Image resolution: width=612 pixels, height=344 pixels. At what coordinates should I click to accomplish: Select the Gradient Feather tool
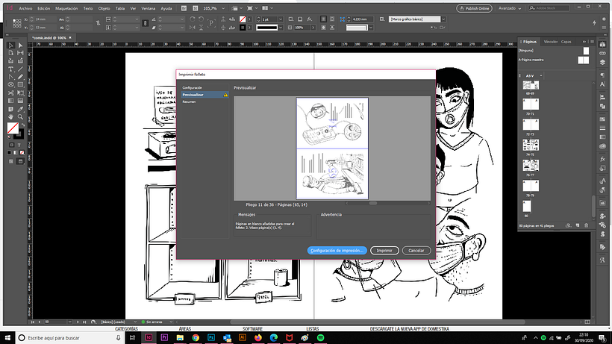(x=20, y=101)
